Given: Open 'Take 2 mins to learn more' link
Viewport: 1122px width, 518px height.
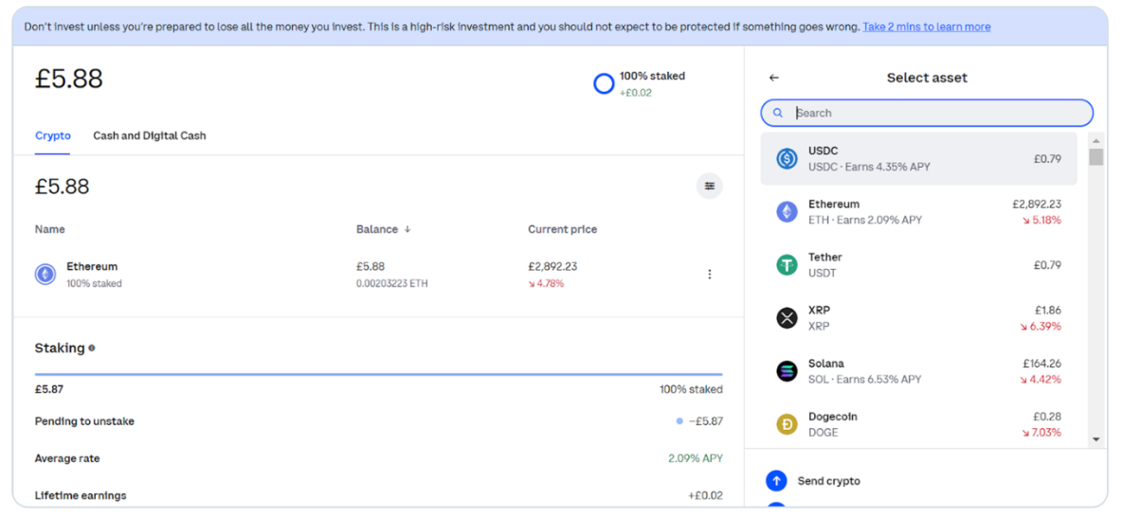Looking at the screenshot, I should [926, 27].
